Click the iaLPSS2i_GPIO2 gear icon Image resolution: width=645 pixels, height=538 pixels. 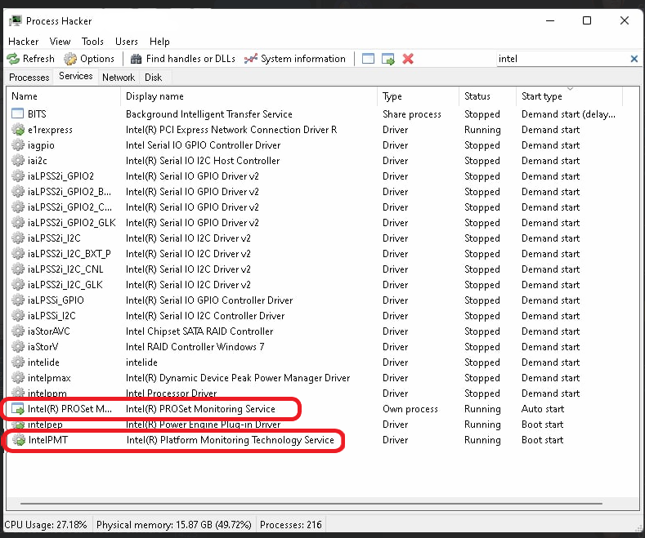coord(18,176)
